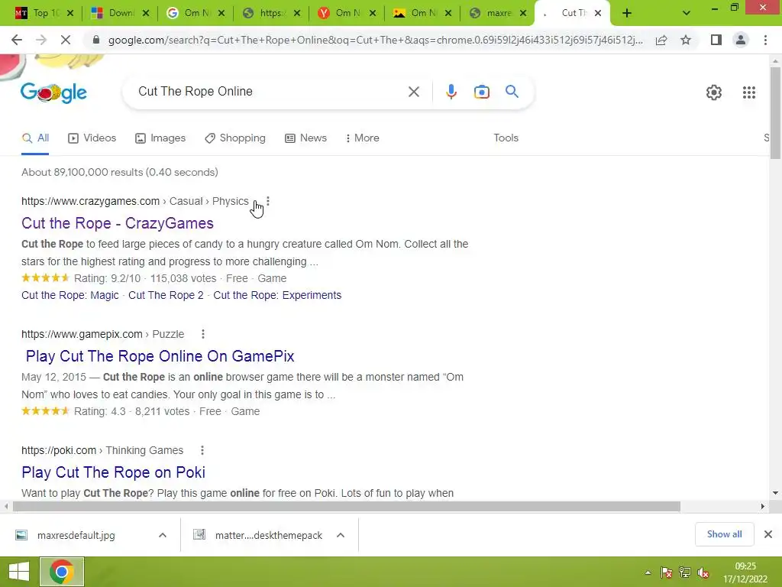Open Google quick settings gear
This screenshot has height=587, width=782.
click(714, 92)
